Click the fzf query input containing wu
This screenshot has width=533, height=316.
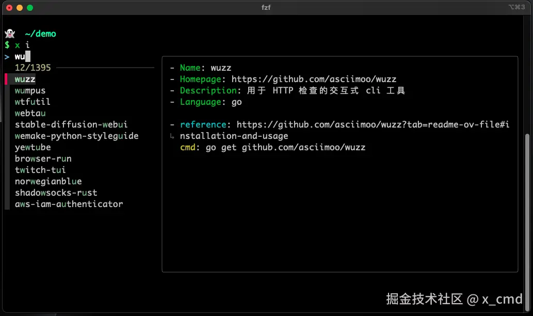(22, 56)
